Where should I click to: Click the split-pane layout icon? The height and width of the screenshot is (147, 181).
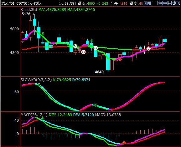click(171, 3)
